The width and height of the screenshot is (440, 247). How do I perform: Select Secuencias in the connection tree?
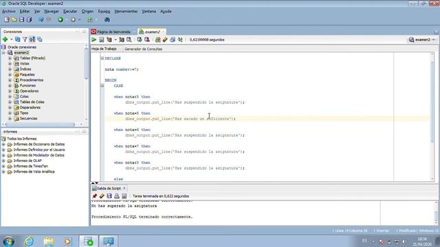[28, 119]
